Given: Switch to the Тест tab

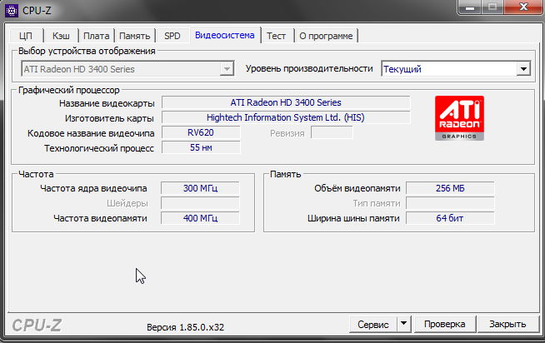Looking at the screenshot, I should (x=277, y=36).
